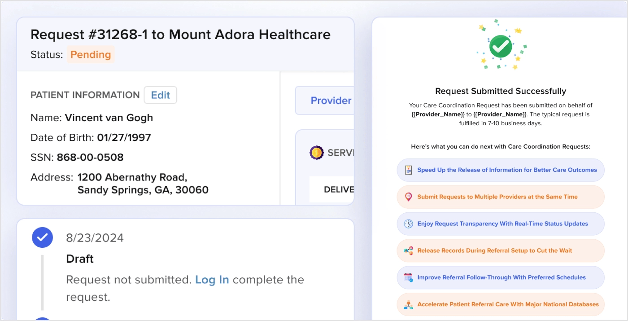The width and height of the screenshot is (628, 321).
Task: Follow the Log In link in Draft step
Action: tap(212, 280)
